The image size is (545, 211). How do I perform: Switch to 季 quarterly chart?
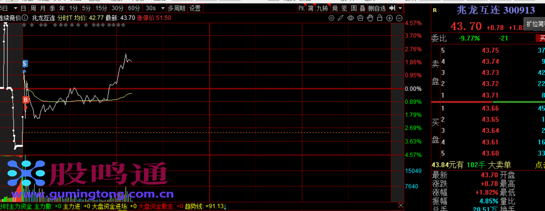[52, 8]
